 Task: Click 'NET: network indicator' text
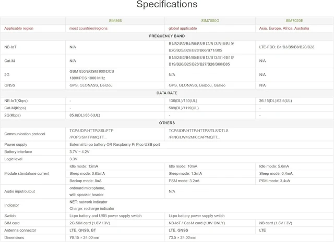pyautogui.click(x=88, y=202)
